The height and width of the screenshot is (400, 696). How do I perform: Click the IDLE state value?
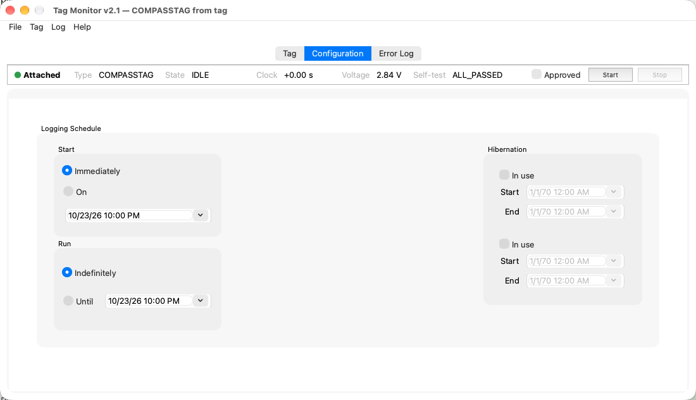click(x=200, y=75)
